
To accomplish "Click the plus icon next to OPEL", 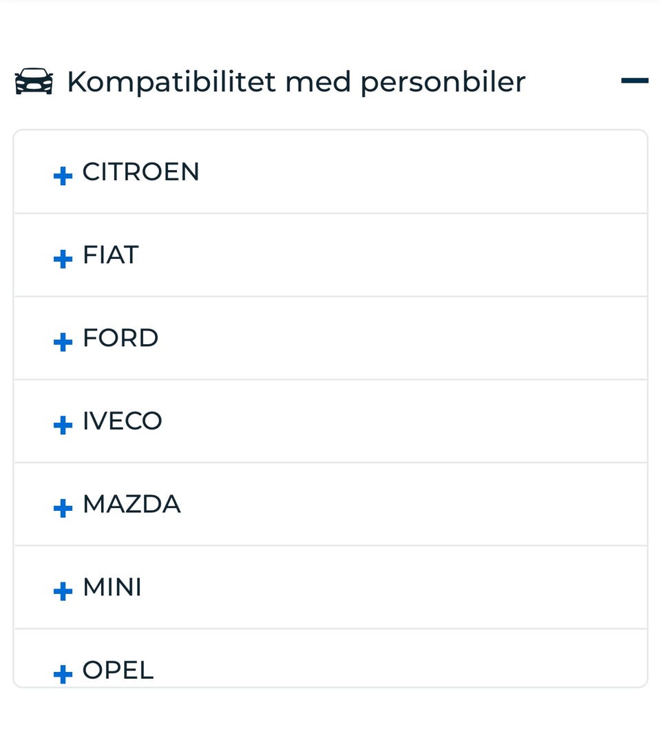I will (63, 674).
